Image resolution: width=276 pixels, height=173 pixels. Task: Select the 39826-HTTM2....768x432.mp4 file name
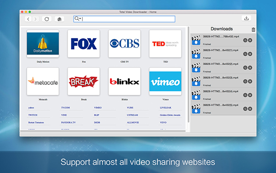pos(221,36)
